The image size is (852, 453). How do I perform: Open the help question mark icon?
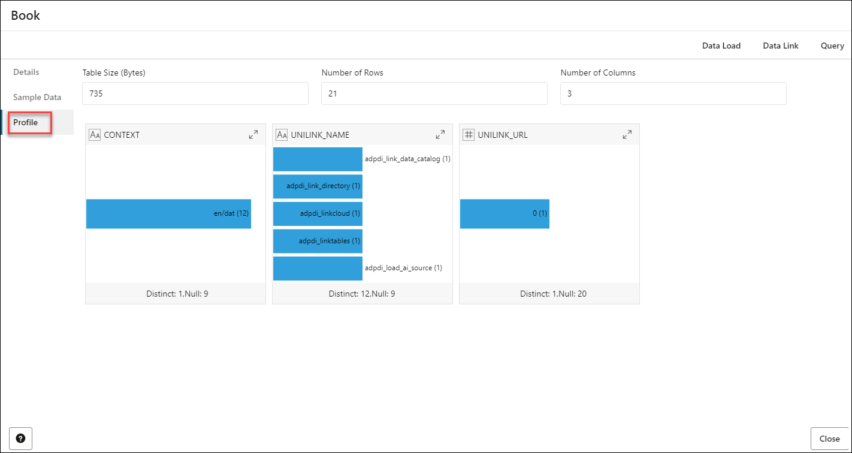click(x=21, y=439)
